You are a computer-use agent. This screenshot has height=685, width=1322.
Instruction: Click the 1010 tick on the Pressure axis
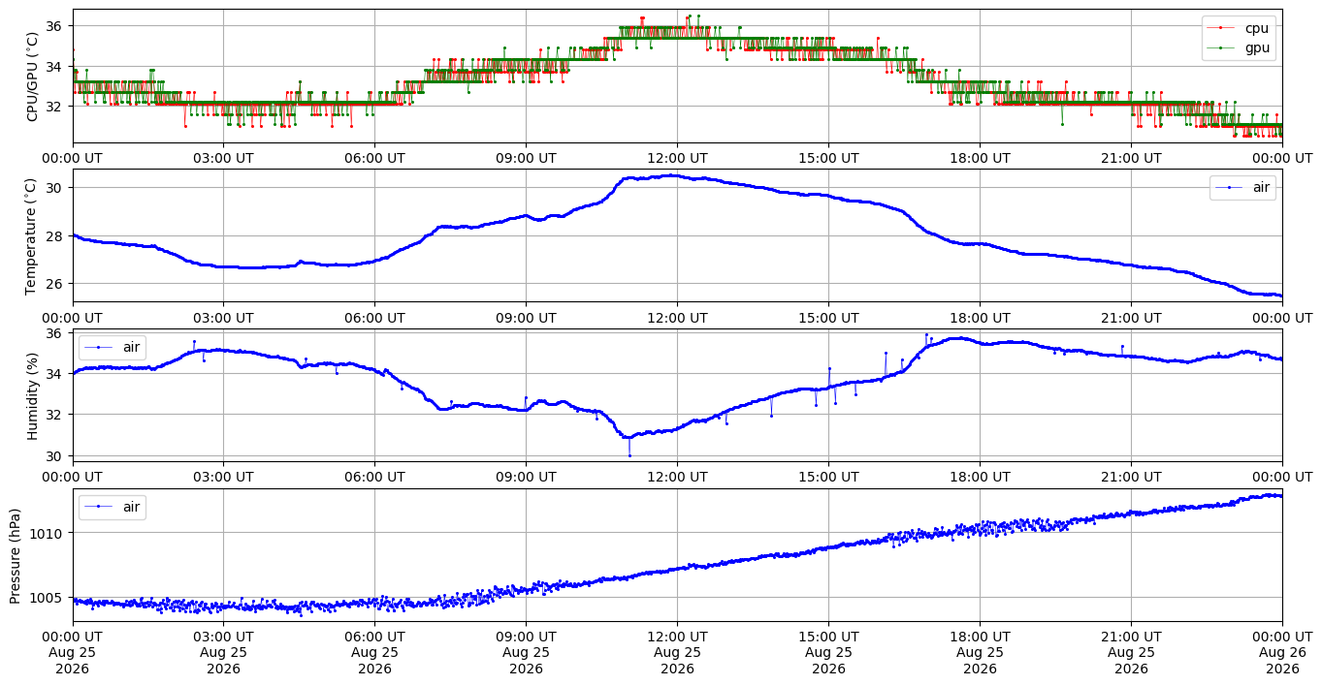(x=48, y=533)
